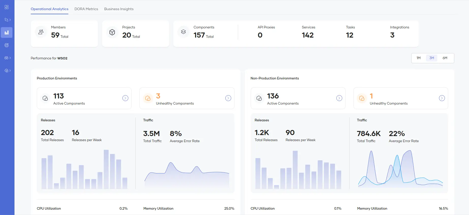The width and height of the screenshot is (469, 215).
Task: Open Non-Production 136 Active Components arrow
Action: [x=339, y=98]
